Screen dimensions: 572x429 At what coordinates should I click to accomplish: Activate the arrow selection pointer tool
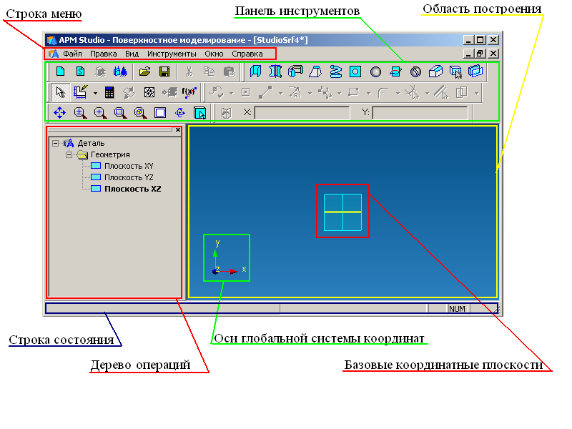coord(60,92)
